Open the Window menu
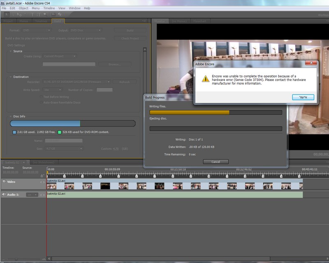 [74, 8]
